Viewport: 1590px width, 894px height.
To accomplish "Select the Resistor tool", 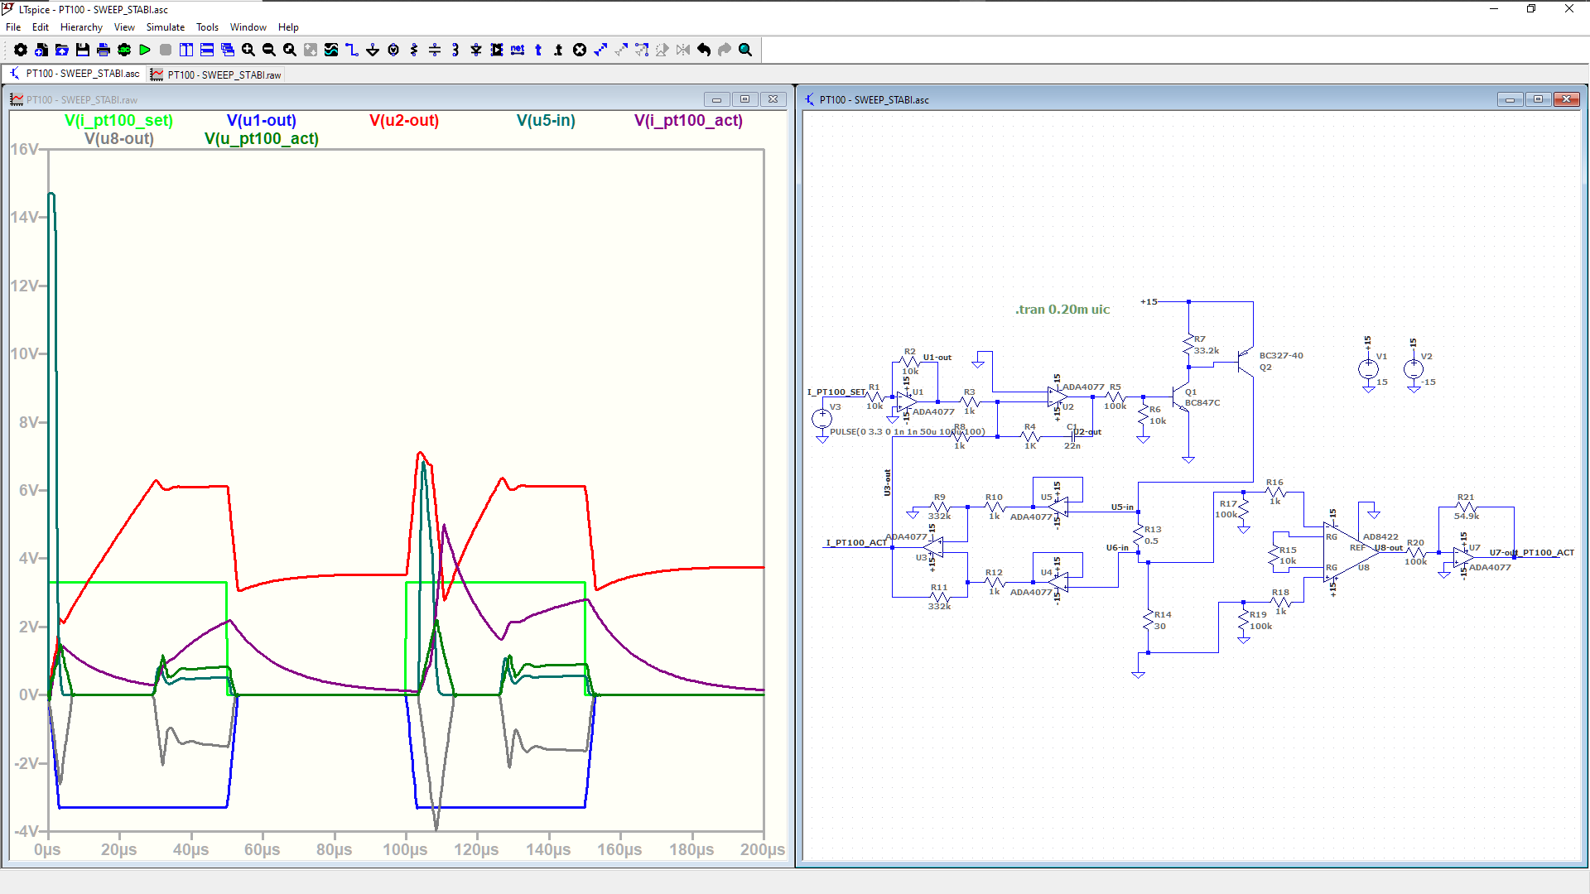I will point(414,50).
